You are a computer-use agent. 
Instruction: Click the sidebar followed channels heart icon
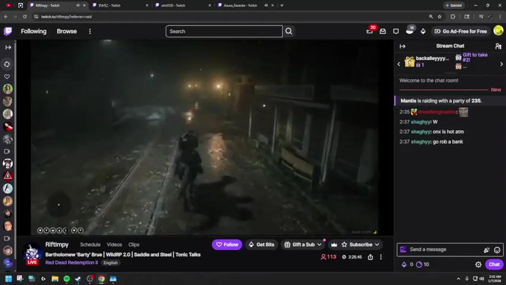tap(7, 76)
